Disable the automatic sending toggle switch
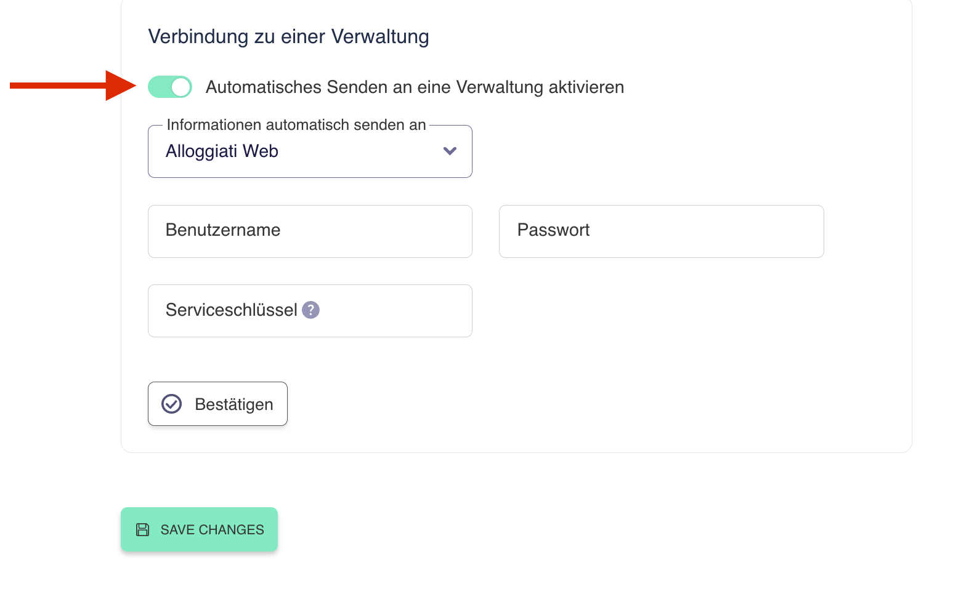 pos(169,87)
